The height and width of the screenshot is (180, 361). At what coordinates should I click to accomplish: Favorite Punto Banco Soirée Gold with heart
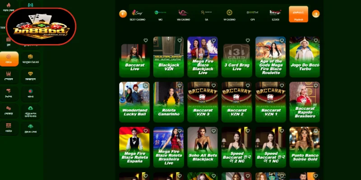316,130
